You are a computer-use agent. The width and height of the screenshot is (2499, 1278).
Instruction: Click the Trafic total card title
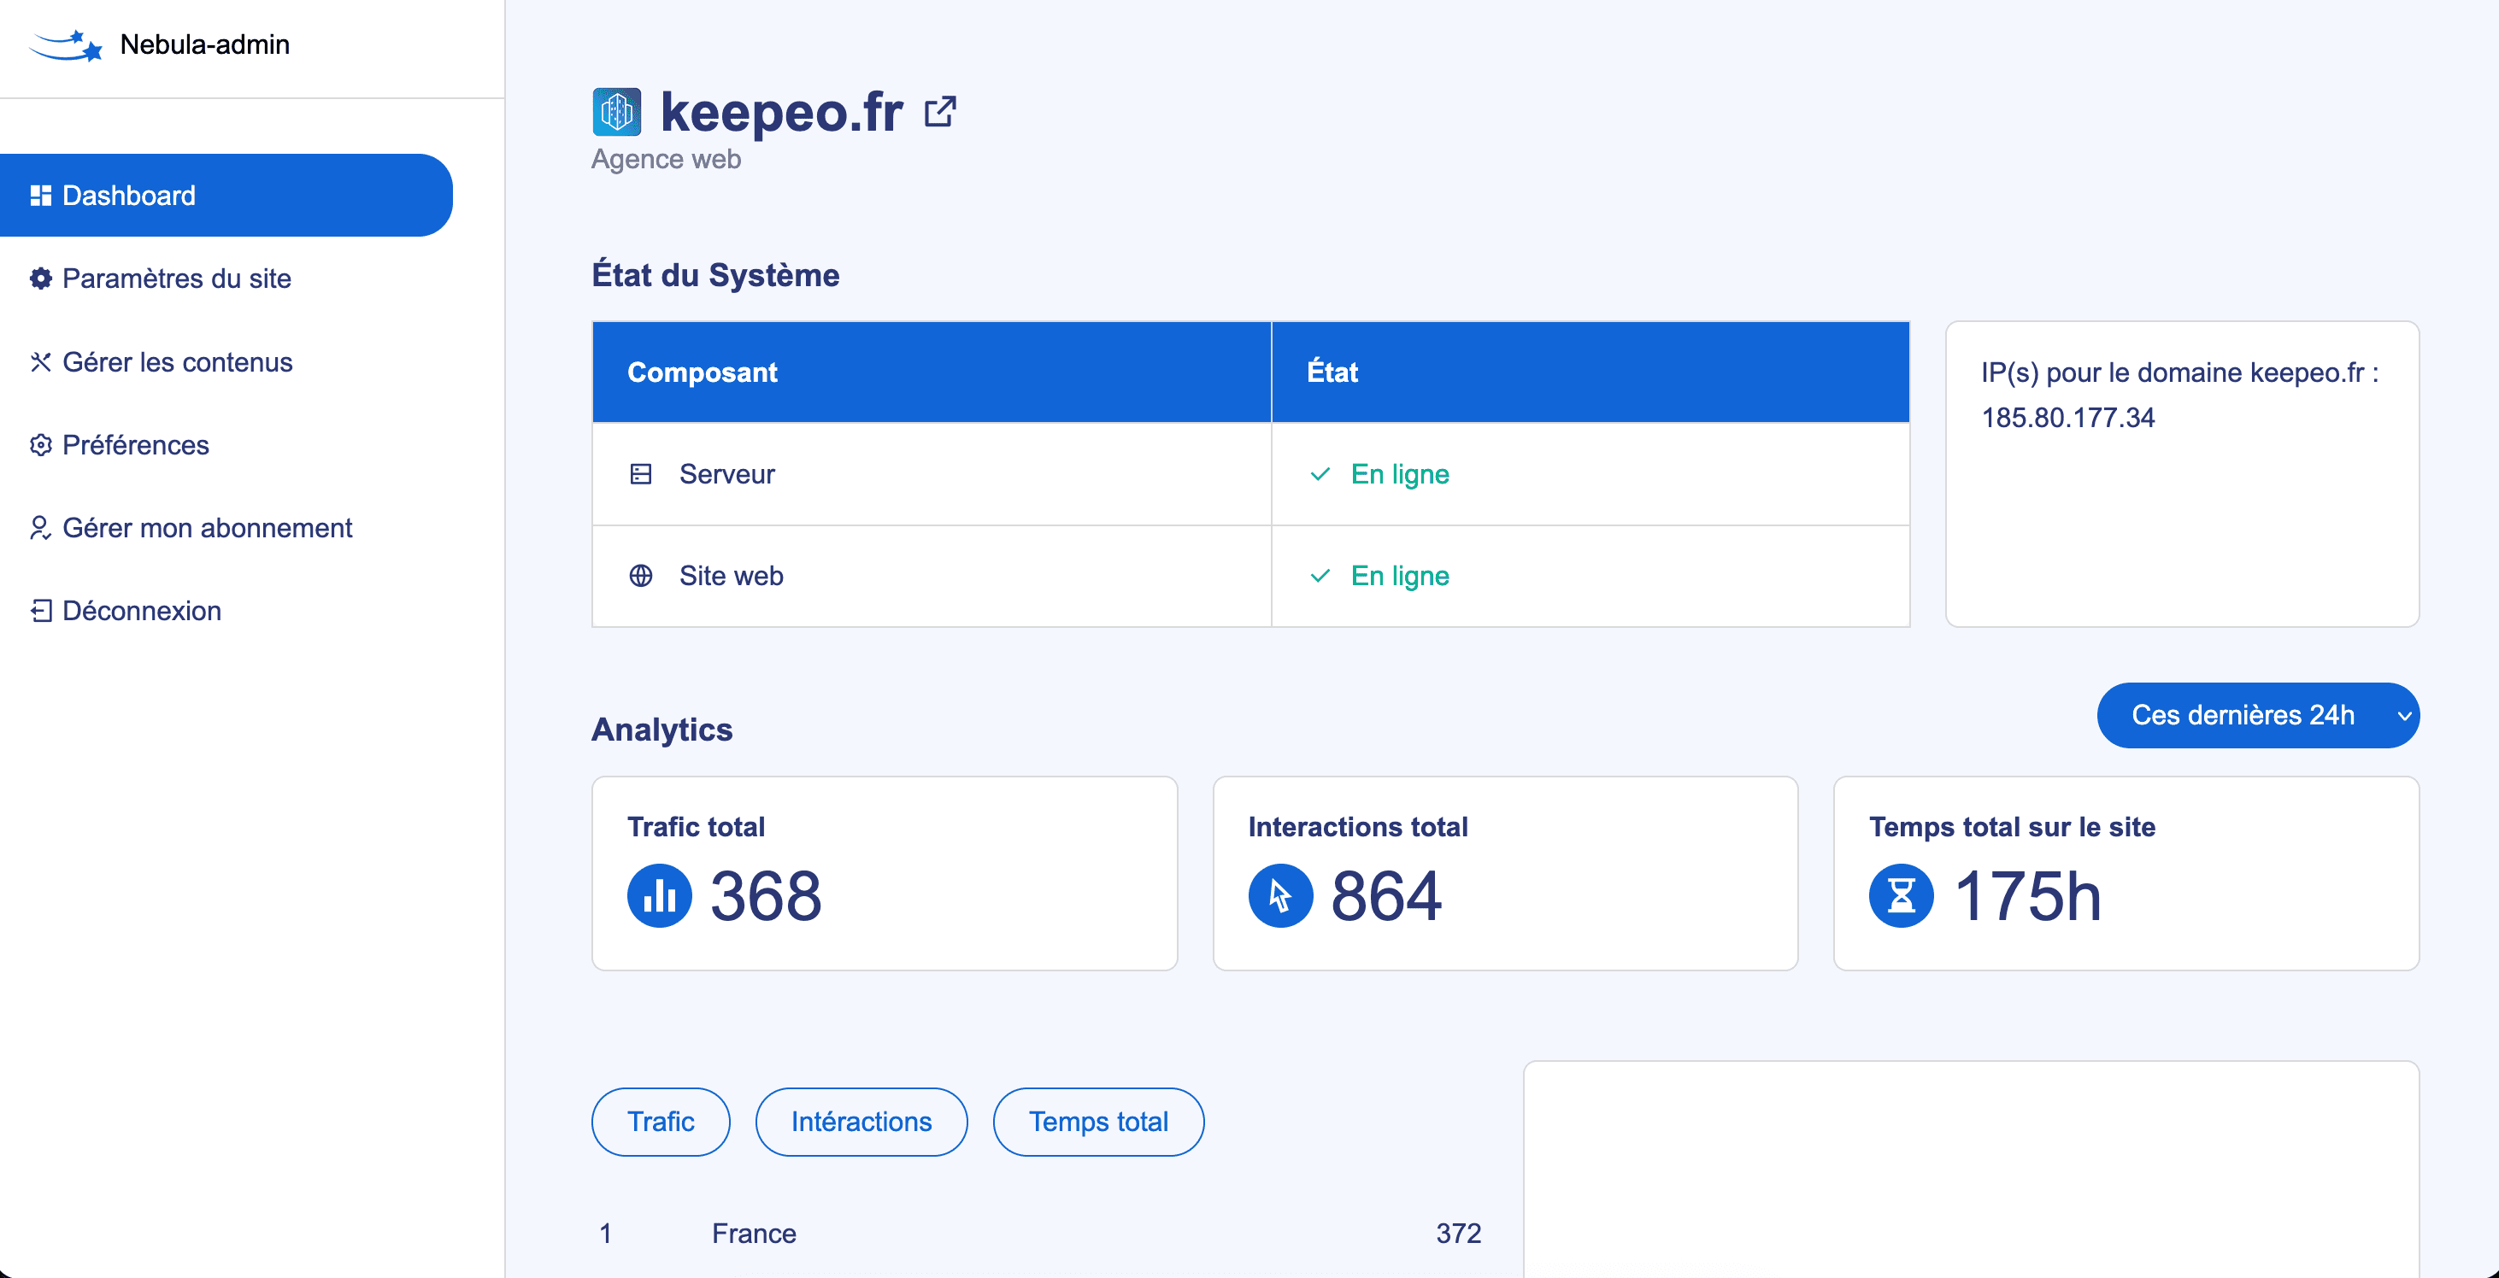pyautogui.click(x=697, y=827)
